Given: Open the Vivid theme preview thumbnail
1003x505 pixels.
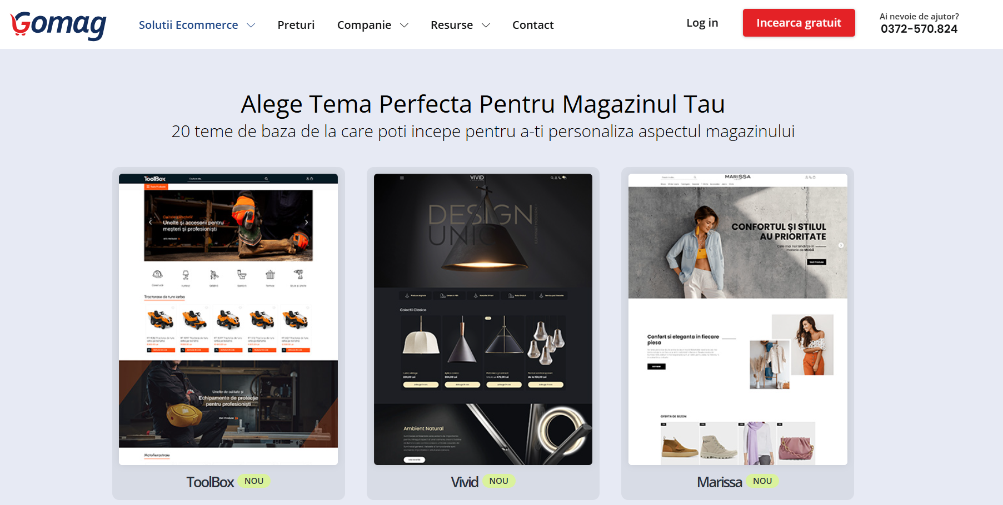Looking at the screenshot, I should (483, 319).
